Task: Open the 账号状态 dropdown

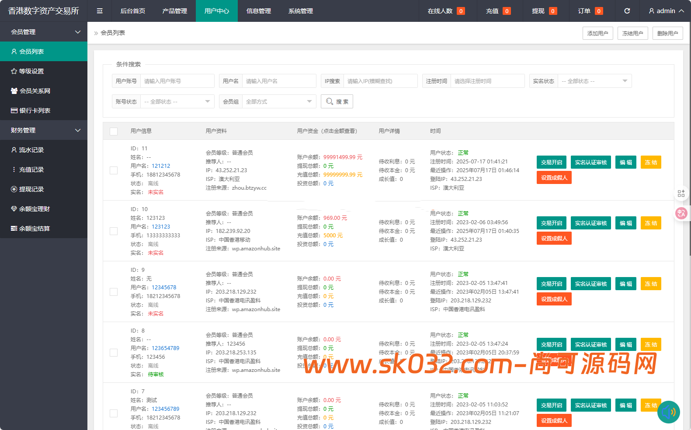Action: pos(177,102)
